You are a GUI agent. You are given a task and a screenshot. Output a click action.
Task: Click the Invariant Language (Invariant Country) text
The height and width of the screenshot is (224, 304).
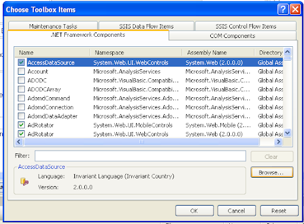(123, 176)
